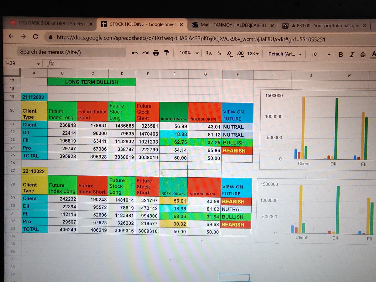376x282 pixels.
Task: Increase decimal places with the .00 button
Action: click(x=241, y=54)
